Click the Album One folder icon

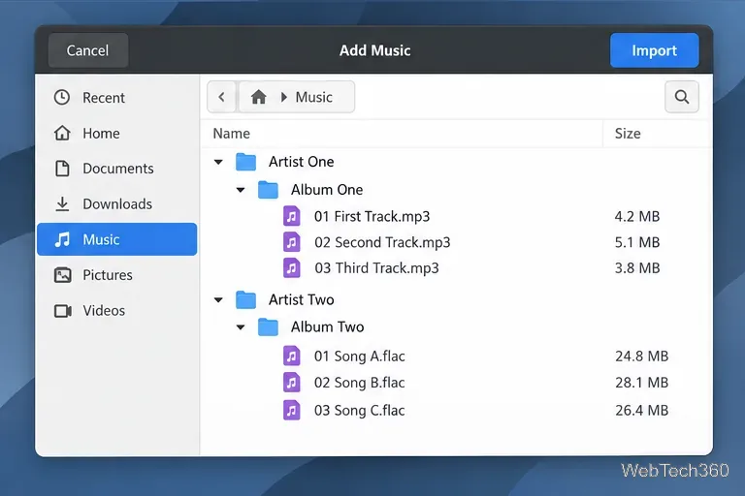(268, 189)
